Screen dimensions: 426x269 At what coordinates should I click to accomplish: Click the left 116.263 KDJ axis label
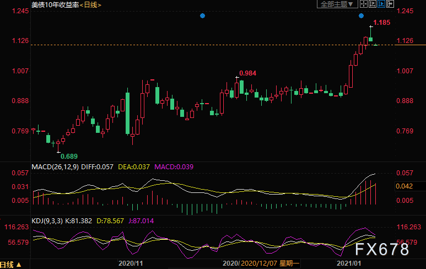coord(17,227)
